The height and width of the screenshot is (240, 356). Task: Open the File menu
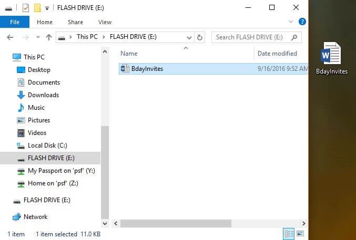coord(15,22)
